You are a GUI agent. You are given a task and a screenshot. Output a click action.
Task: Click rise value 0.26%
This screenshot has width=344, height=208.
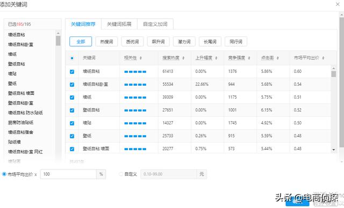tap(200, 136)
